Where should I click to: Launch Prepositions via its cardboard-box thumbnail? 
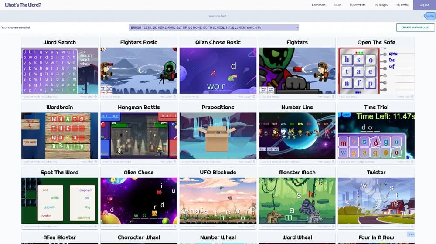[x=218, y=136]
